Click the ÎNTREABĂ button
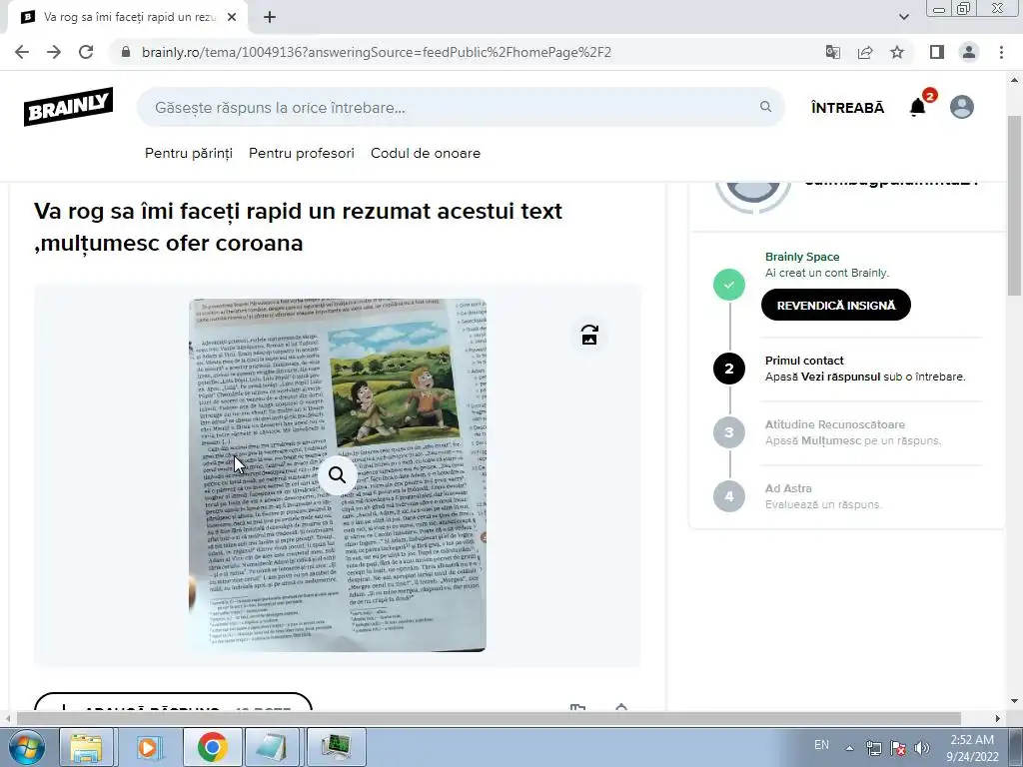The width and height of the screenshot is (1023, 767). pyautogui.click(x=847, y=108)
